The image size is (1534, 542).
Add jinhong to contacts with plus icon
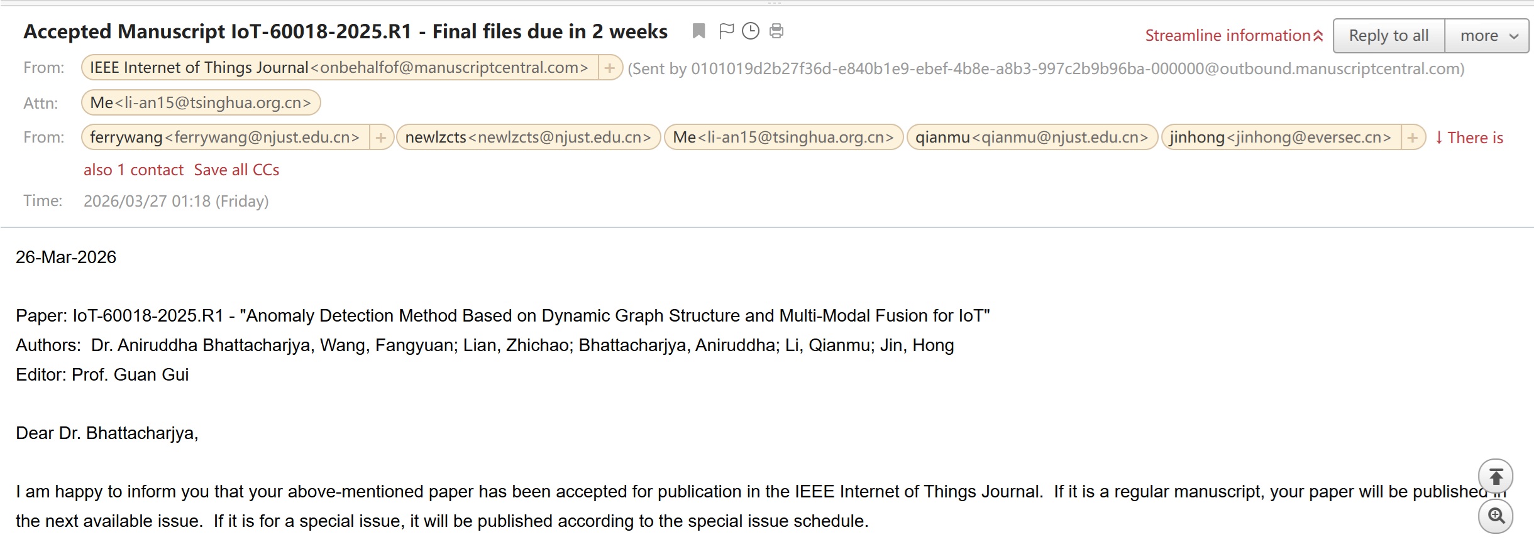point(1412,138)
